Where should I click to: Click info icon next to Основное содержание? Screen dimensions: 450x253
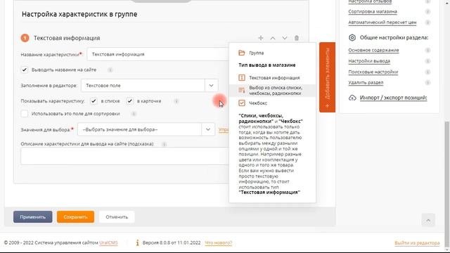(x=427, y=50)
